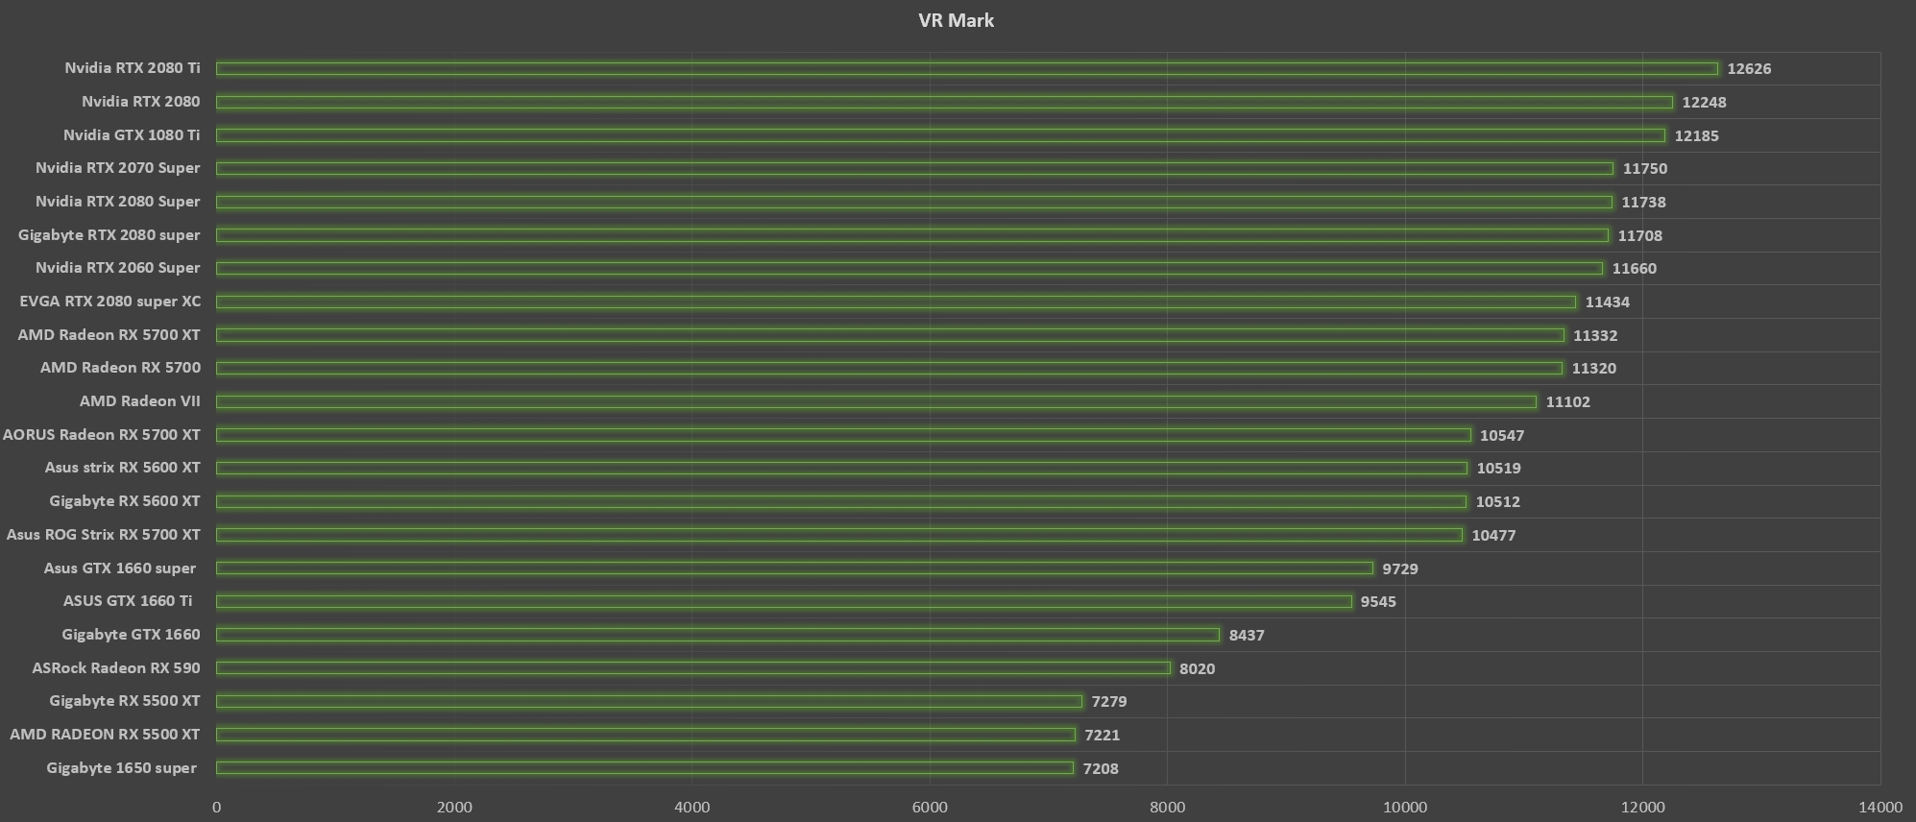
Task: Select the Nvidia RTX 2080 Super label
Action: (118, 202)
